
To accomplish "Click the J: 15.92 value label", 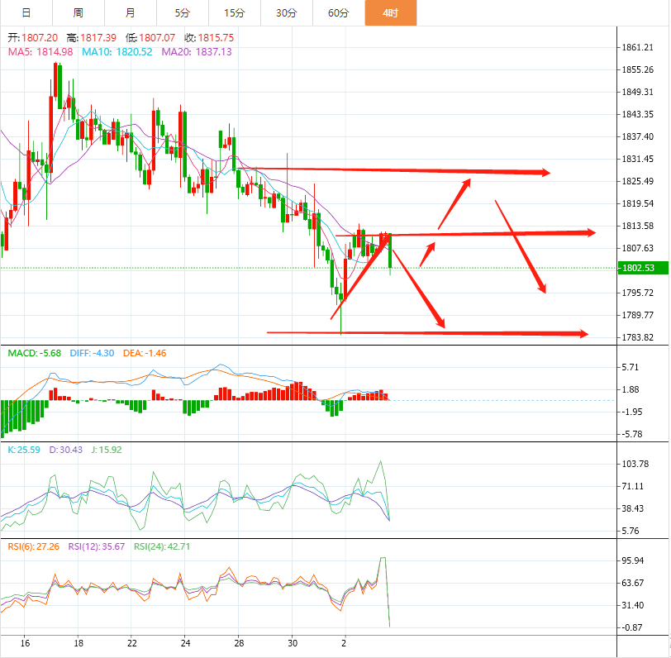I will click(x=107, y=450).
